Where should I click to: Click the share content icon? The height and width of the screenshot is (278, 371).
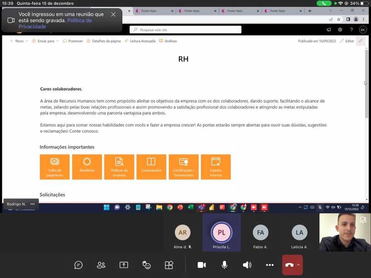click(124, 265)
